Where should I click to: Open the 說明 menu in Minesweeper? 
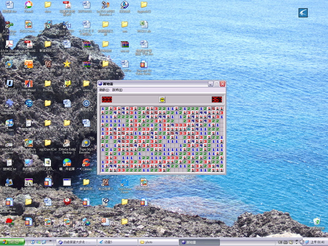point(118,90)
